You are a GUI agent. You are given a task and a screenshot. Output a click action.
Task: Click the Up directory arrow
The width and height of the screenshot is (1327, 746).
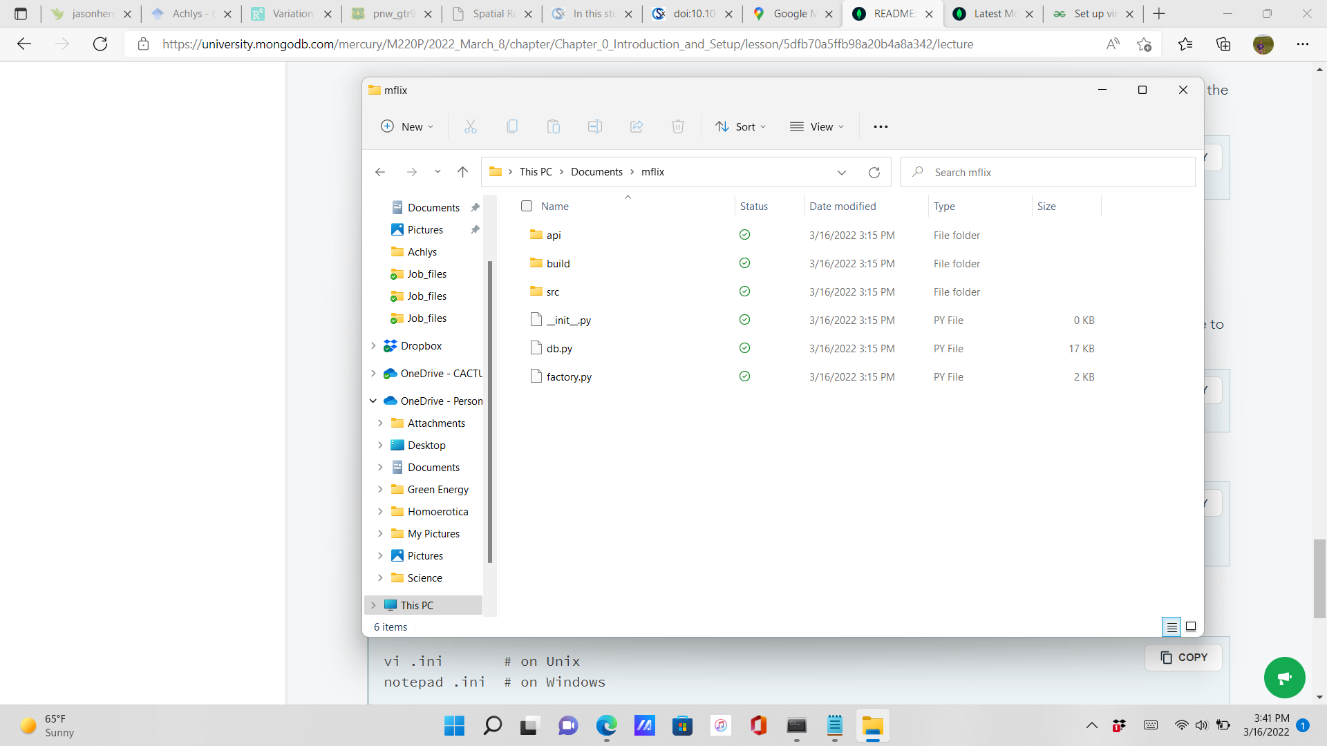coord(463,172)
